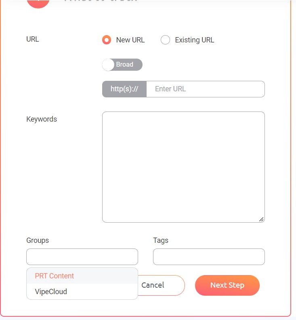Focus the Keywords text area

click(x=183, y=167)
